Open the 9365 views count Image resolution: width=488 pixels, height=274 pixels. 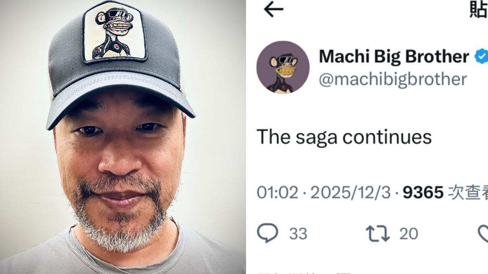[423, 193]
